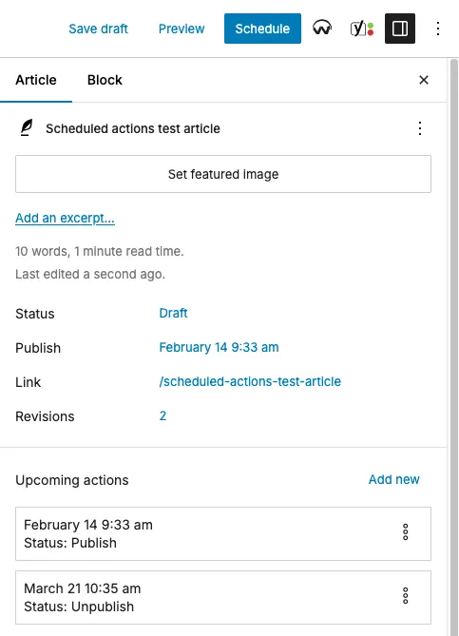Open the editor Options three-dot menu
The width and height of the screenshot is (459, 636).
438,29
